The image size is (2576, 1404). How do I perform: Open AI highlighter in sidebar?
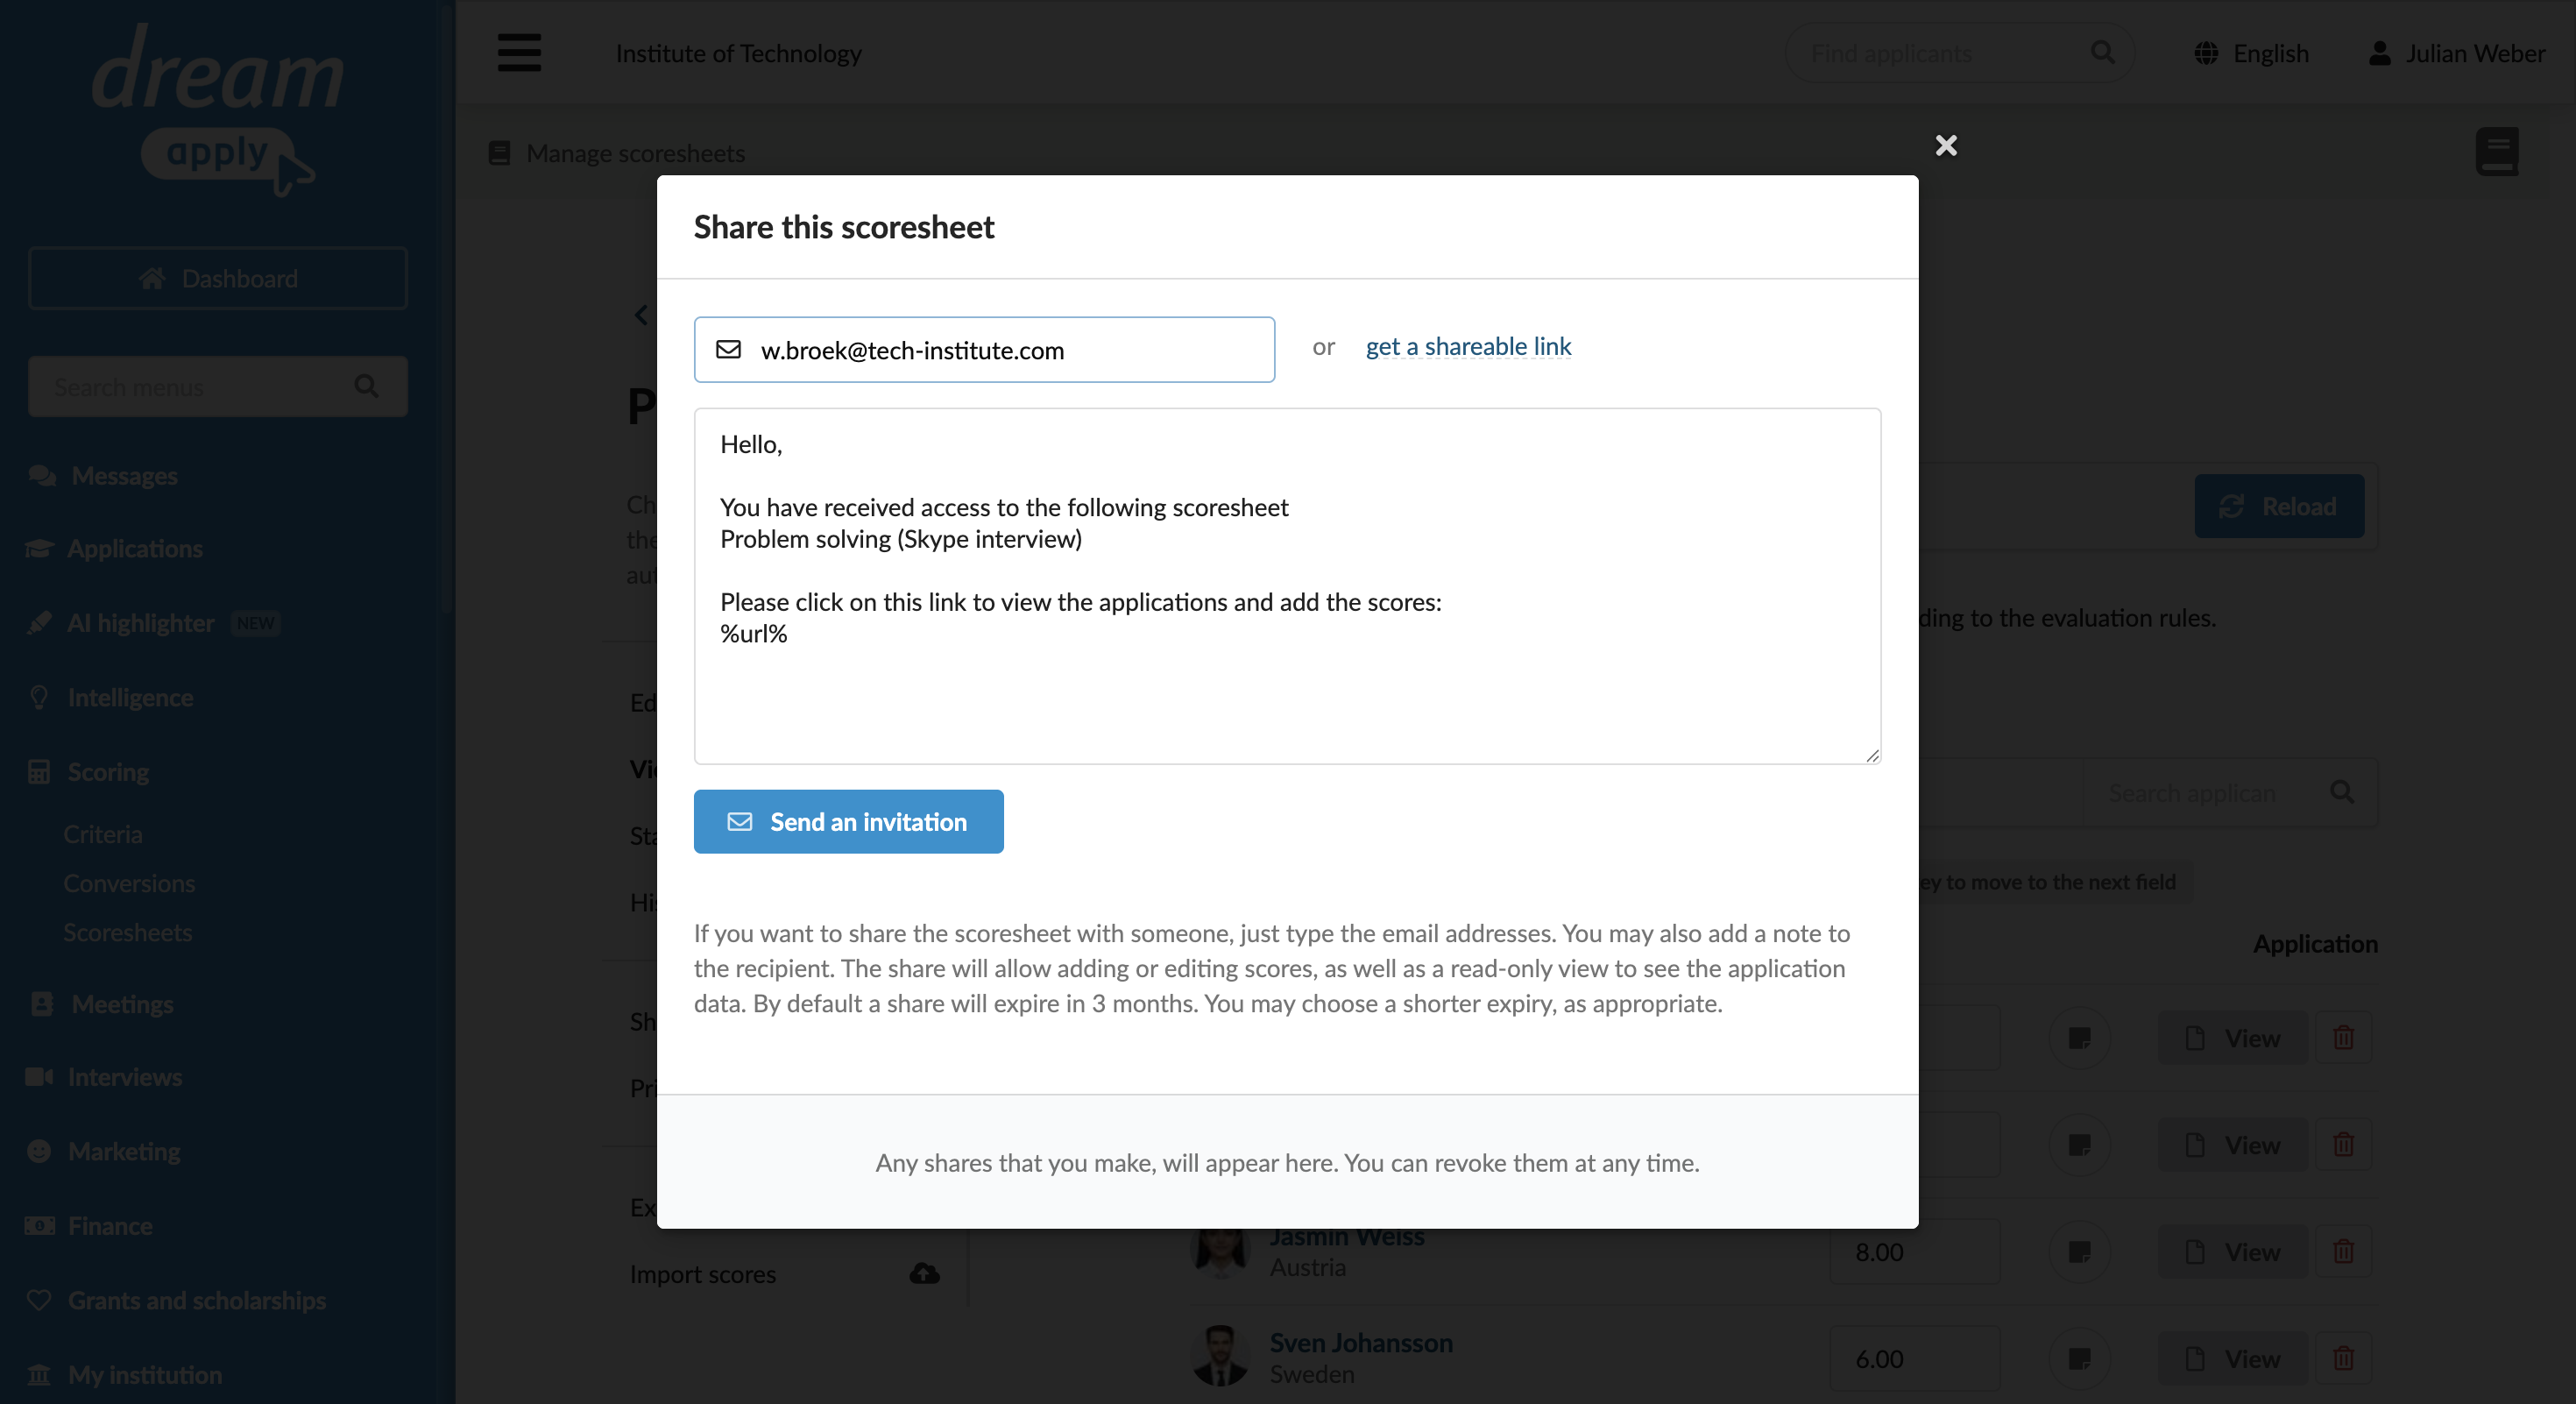click(x=140, y=623)
